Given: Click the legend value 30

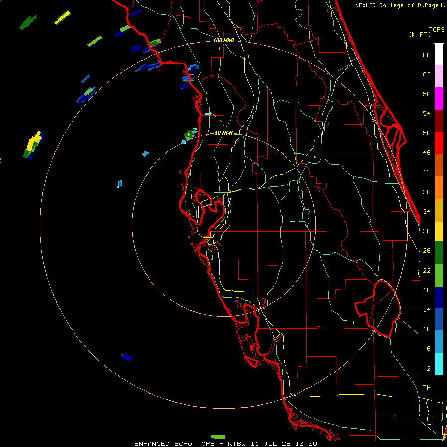Looking at the screenshot, I should [427, 231].
